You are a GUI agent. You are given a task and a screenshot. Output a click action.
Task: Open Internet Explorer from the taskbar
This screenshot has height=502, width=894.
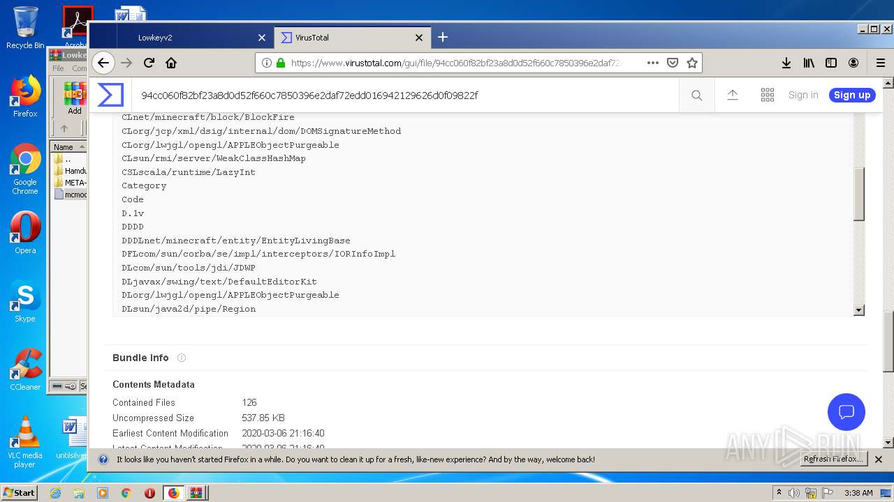(55, 493)
